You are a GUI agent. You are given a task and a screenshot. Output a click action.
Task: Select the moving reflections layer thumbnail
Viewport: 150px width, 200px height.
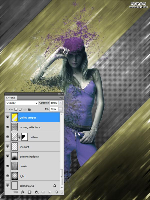coord(15,127)
